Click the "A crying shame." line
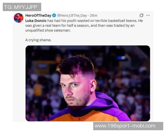 (x=38, y=40)
